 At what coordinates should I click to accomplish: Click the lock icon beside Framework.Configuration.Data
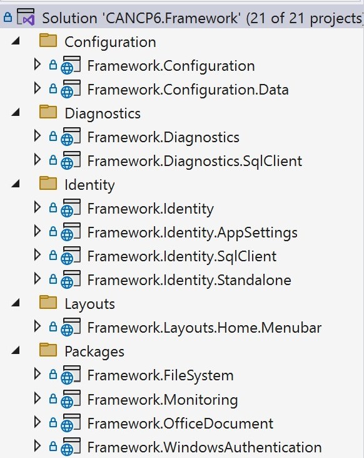pyautogui.click(x=53, y=88)
